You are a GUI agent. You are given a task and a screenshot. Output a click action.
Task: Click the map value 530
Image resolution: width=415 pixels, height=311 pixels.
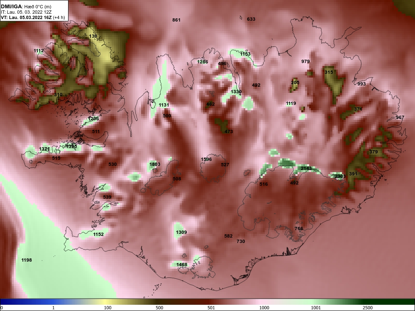pyautogui.click(x=112, y=164)
